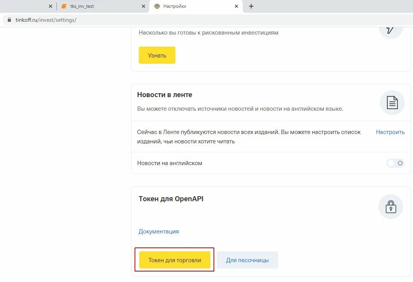Close the leftmost untitled tab

point(51,6)
